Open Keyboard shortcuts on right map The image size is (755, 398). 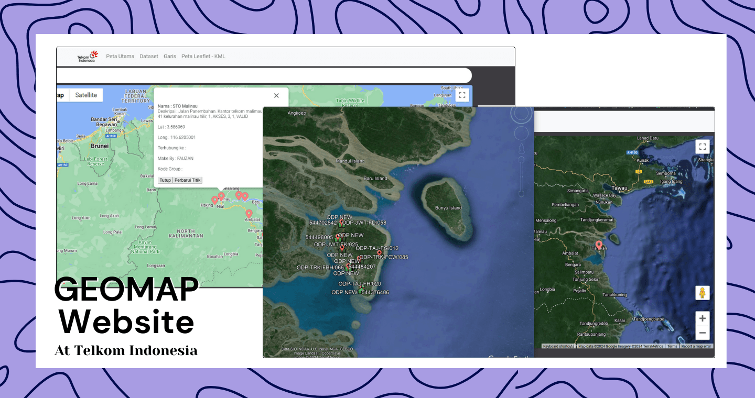tap(558, 346)
